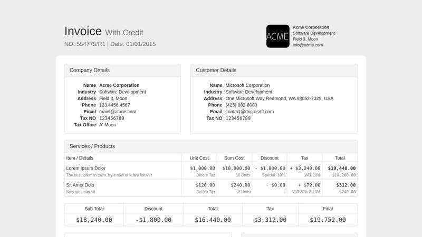The width and height of the screenshot is (422, 237).
Task: Click summary Tax value $3,312.00
Action: click(270, 220)
